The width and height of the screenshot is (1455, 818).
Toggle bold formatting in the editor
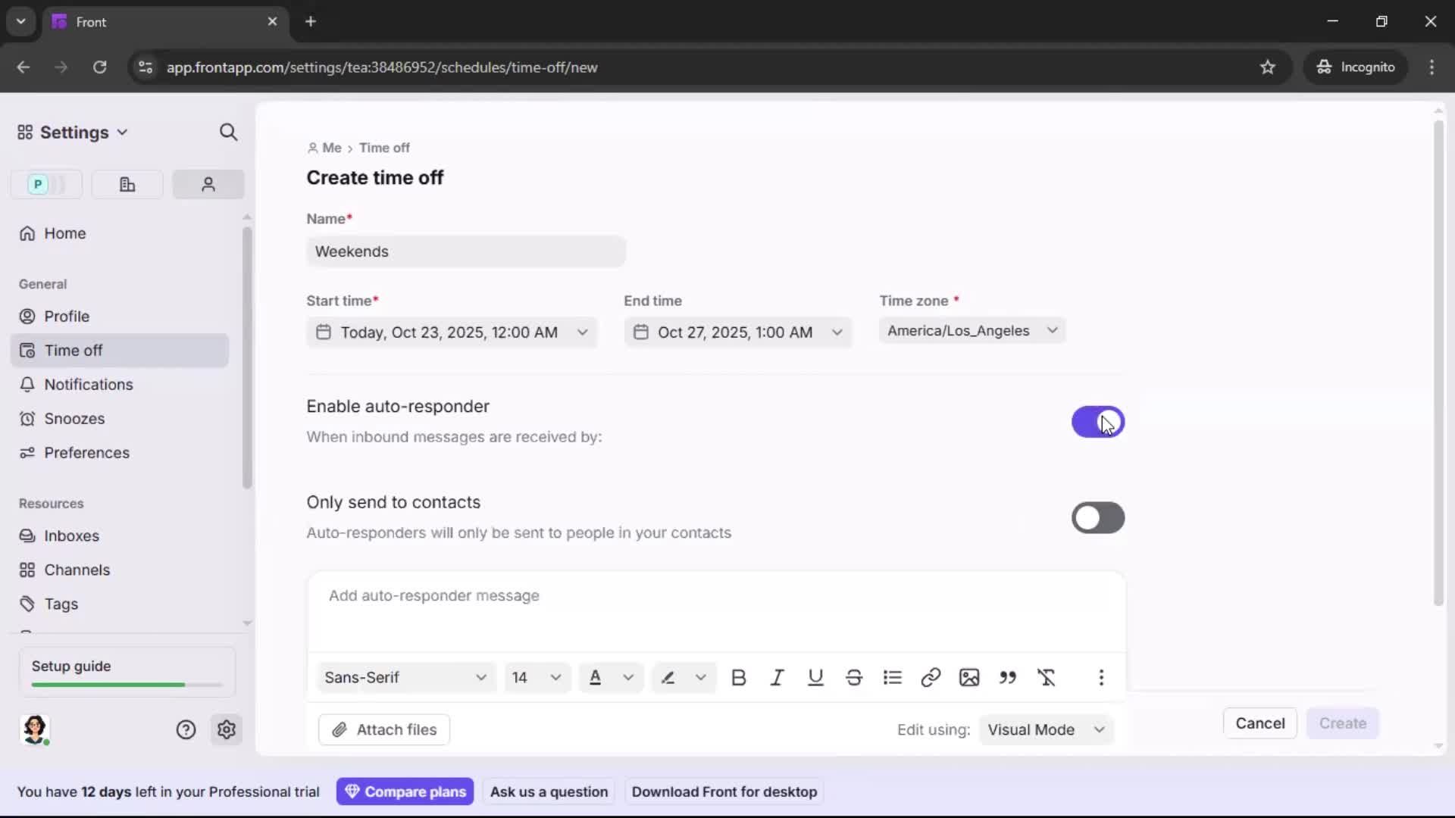click(x=739, y=678)
